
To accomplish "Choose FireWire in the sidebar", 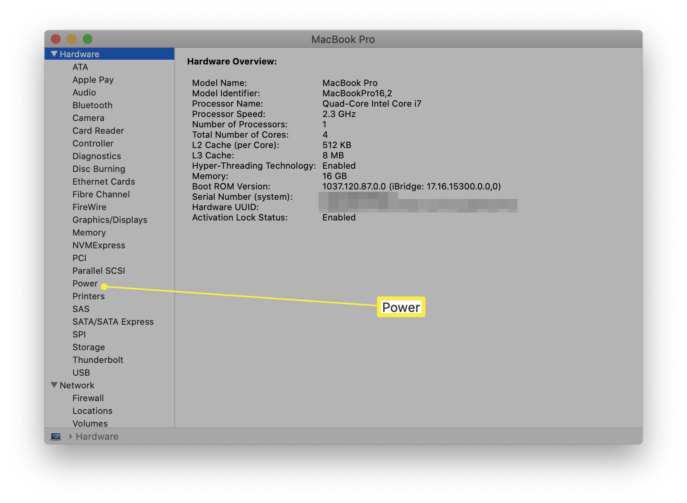I will (x=90, y=207).
